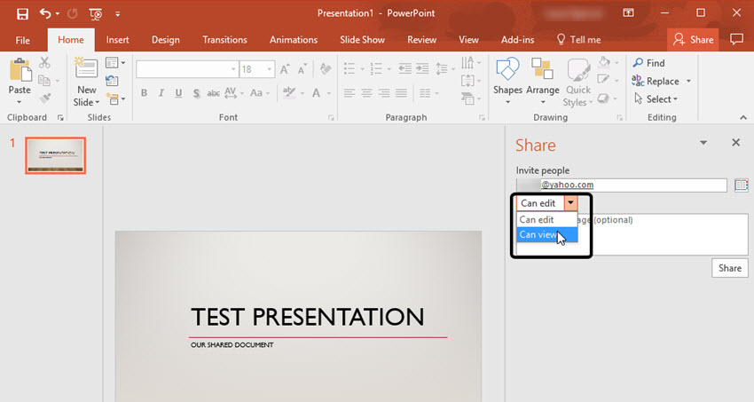Screen dimensions: 754x402
Task: Click the Invite people email field
Action: point(621,185)
